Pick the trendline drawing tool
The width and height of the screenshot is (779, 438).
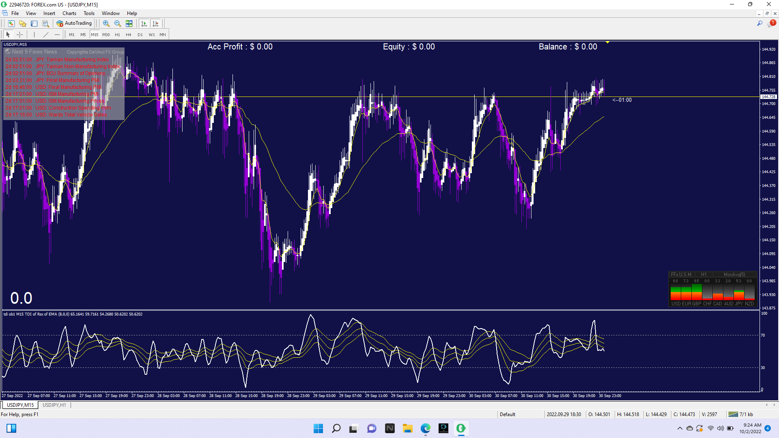(46, 35)
